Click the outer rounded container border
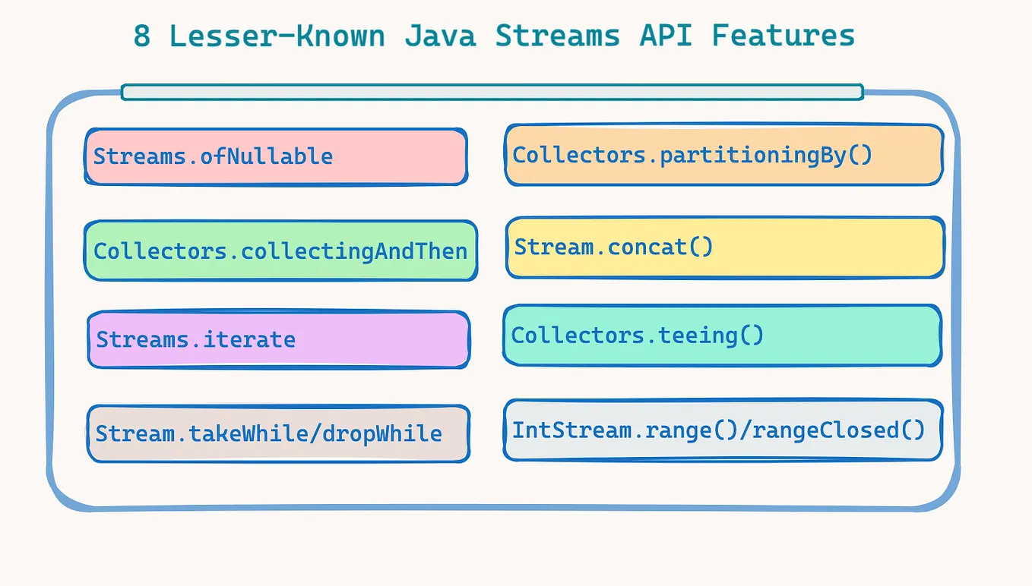 click(502, 509)
